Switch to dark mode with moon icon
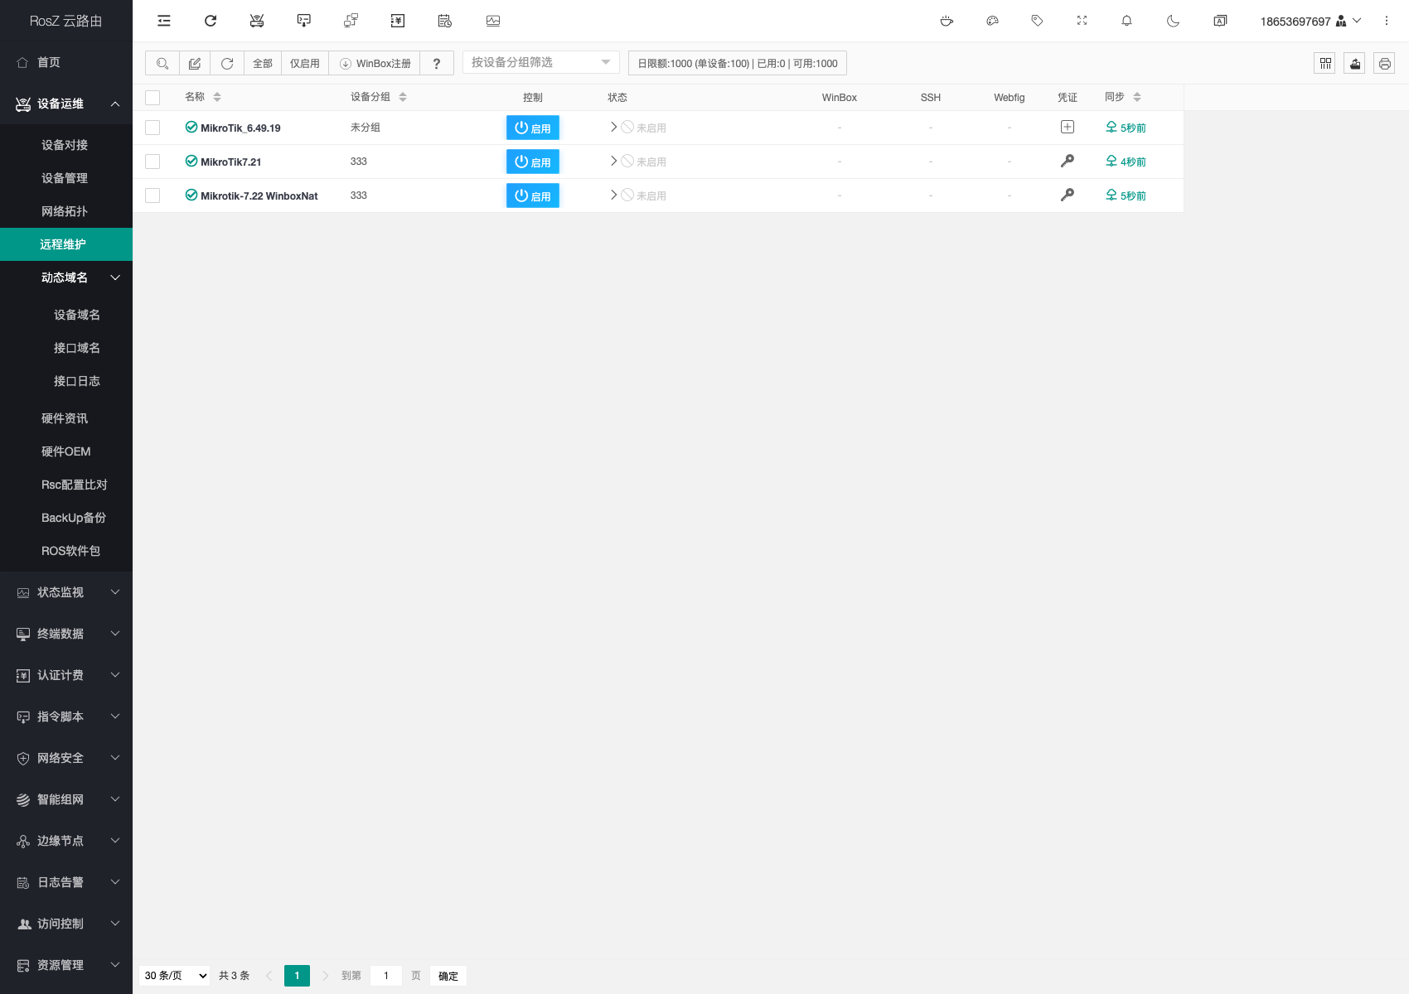 [x=1173, y=21]
